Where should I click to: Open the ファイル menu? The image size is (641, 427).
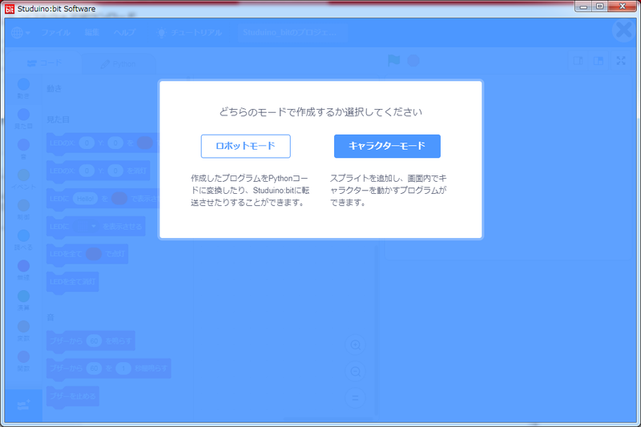55,33
